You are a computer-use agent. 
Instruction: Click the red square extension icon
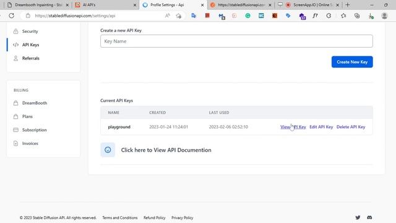[207, 15]
